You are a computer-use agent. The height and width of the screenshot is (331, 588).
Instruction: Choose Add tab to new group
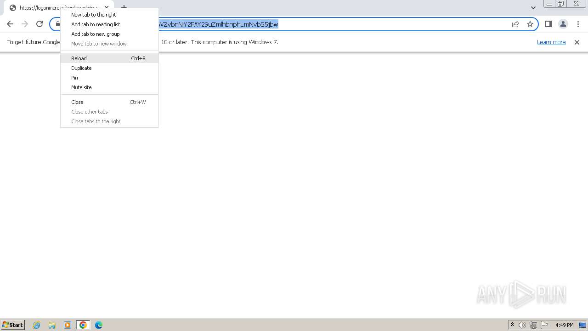[x=109, y=34]
